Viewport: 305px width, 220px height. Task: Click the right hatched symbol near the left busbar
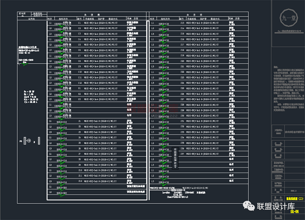point(39,141)
